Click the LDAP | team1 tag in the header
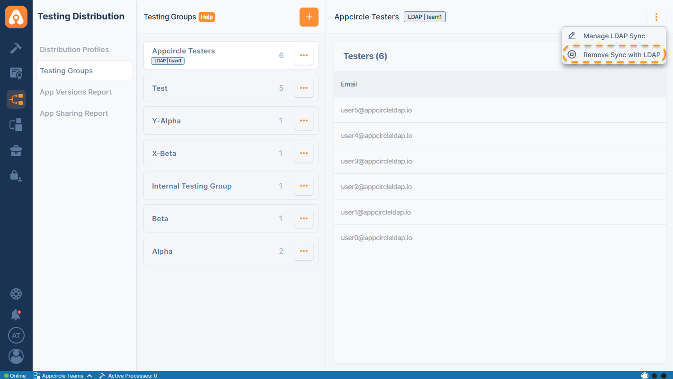This screenshot has height=379, width=673. (425, 17)
